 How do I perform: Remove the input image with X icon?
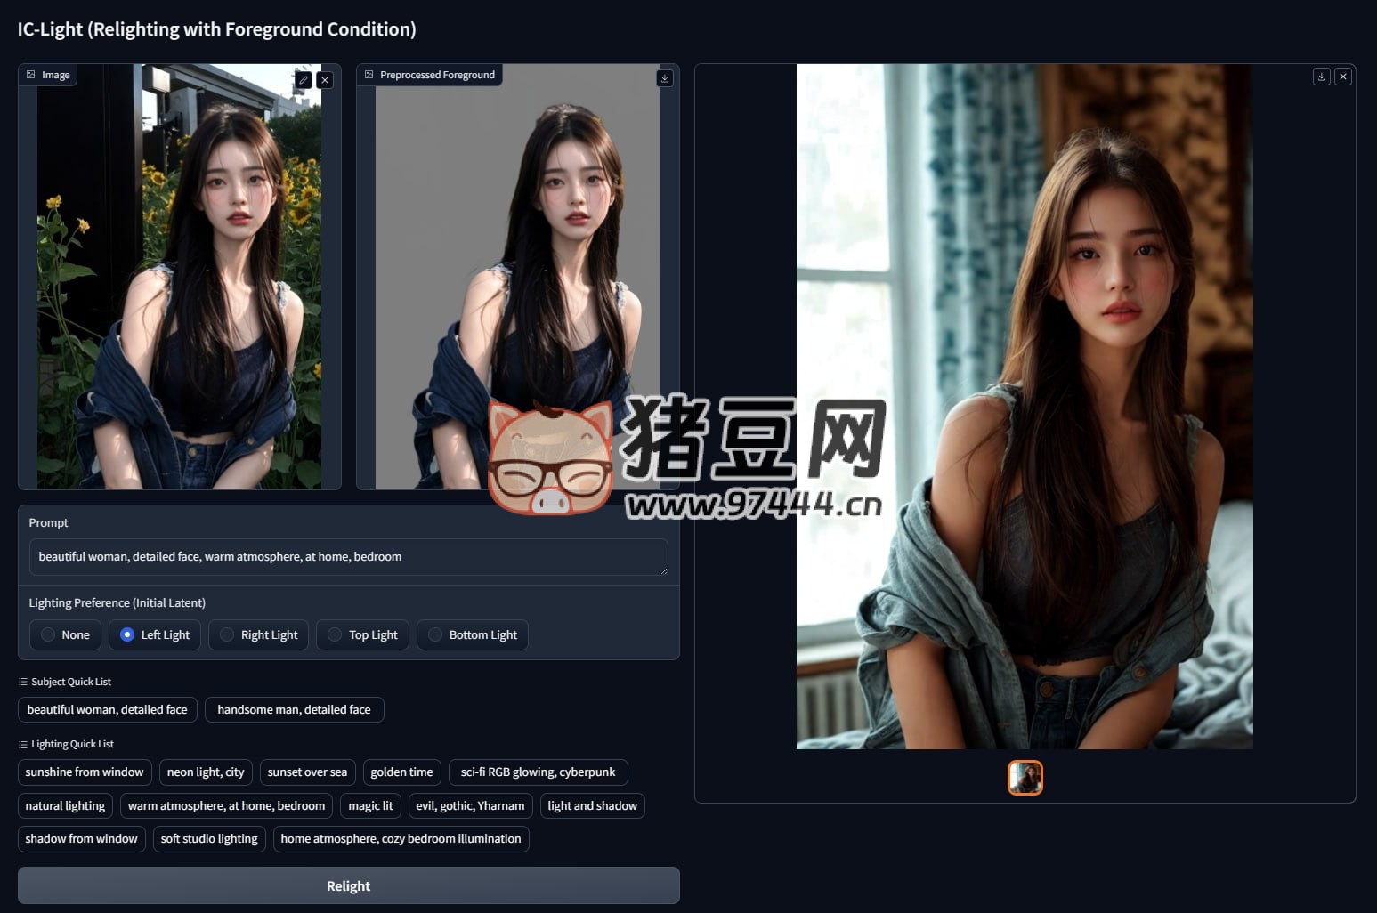pyautogui.click(x=325, y=80)
